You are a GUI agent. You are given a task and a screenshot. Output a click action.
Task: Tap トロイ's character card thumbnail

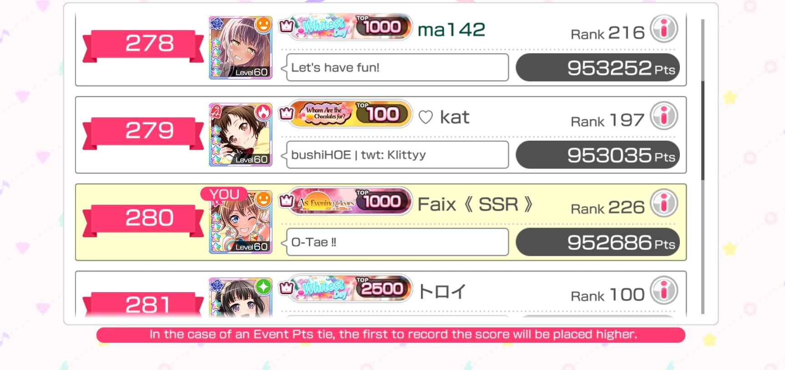[240, 297]
